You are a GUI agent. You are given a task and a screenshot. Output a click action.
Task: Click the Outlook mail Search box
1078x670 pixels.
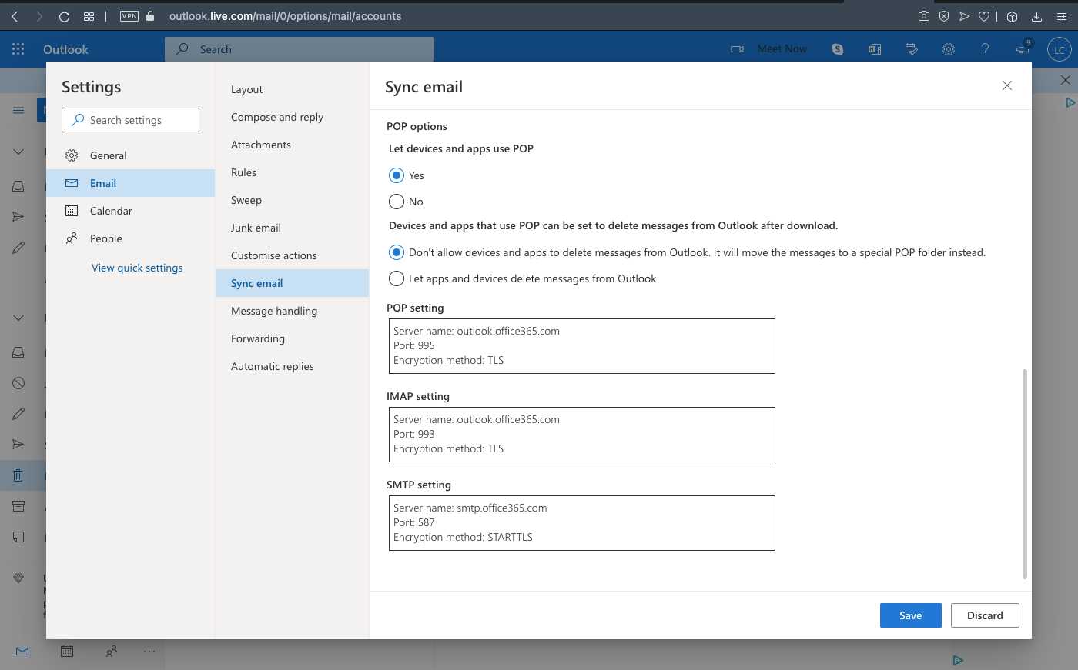coord(300,49)
